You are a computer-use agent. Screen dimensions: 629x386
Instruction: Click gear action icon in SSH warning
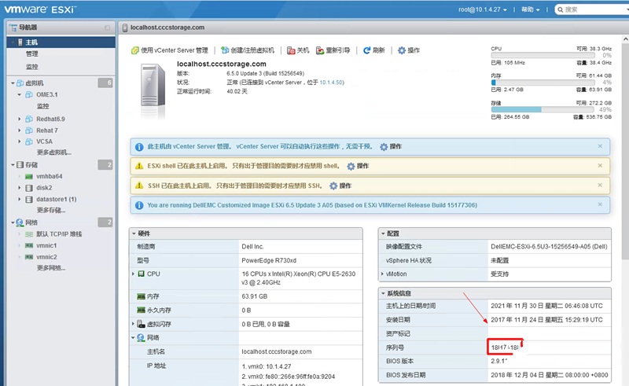click(333, 186)
